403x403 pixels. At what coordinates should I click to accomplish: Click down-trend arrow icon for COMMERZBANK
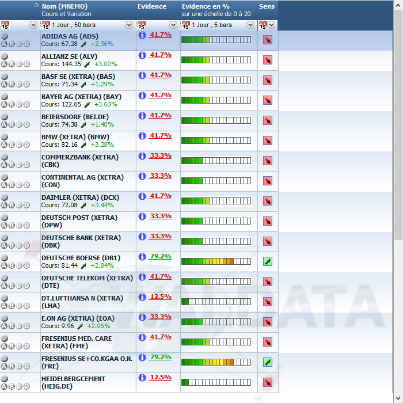(x=268, y=161)
